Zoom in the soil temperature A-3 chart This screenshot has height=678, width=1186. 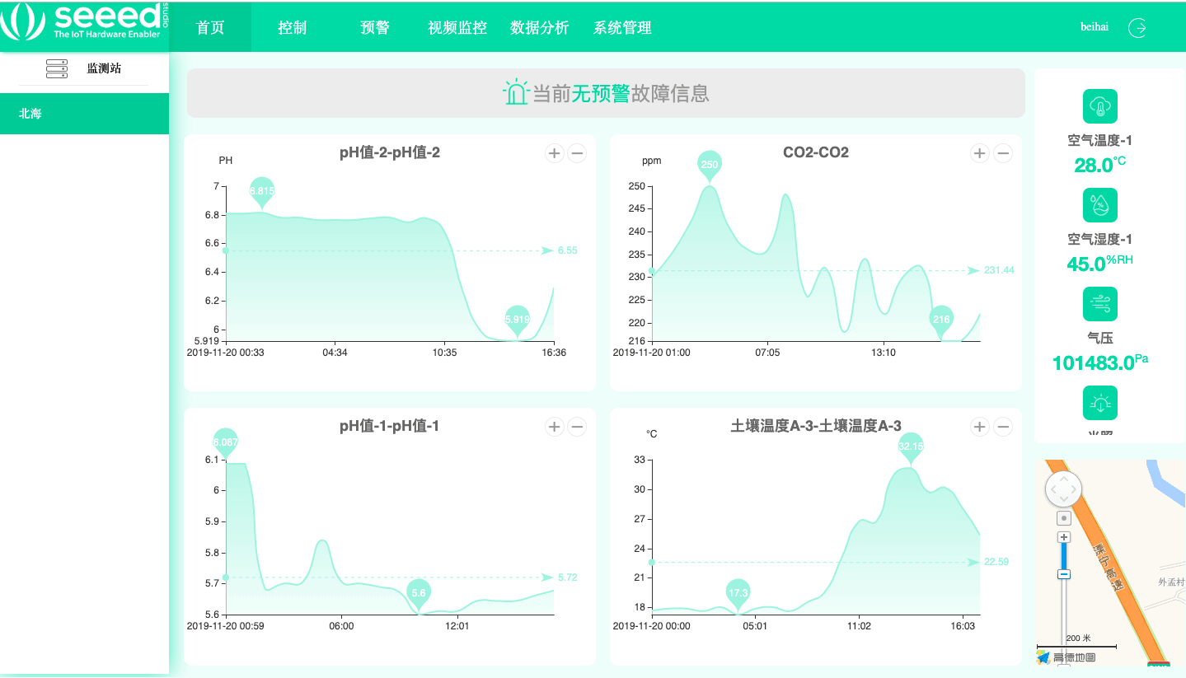(979, 426)
